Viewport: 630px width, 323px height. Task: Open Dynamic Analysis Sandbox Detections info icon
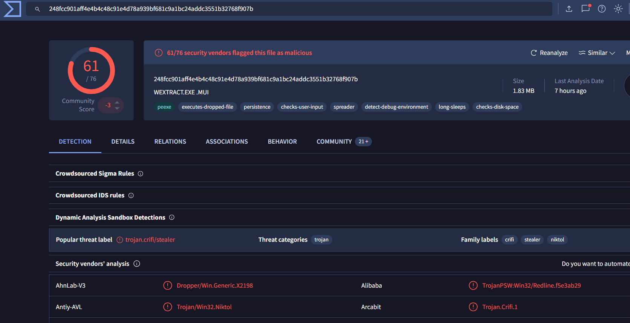(172, 217)
